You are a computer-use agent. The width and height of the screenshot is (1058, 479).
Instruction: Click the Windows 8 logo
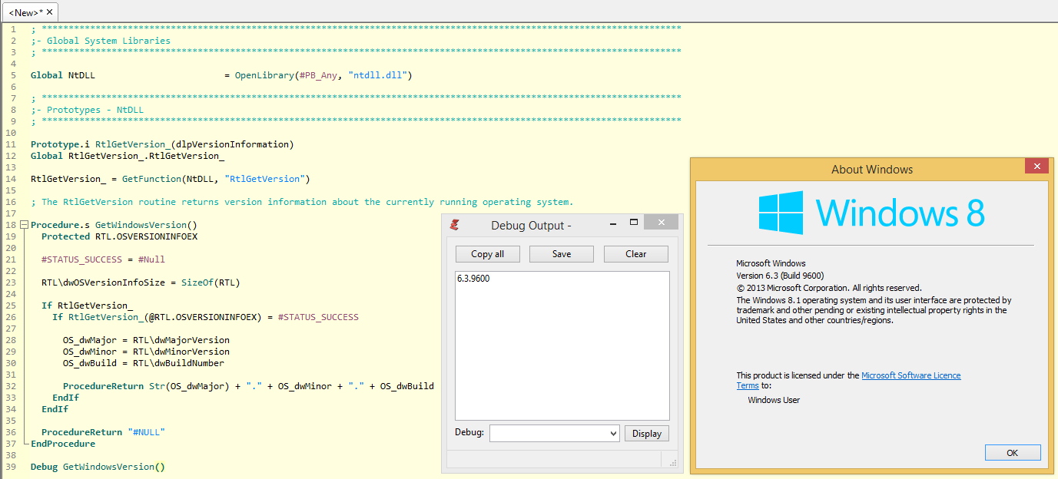[x=781, y=213]
